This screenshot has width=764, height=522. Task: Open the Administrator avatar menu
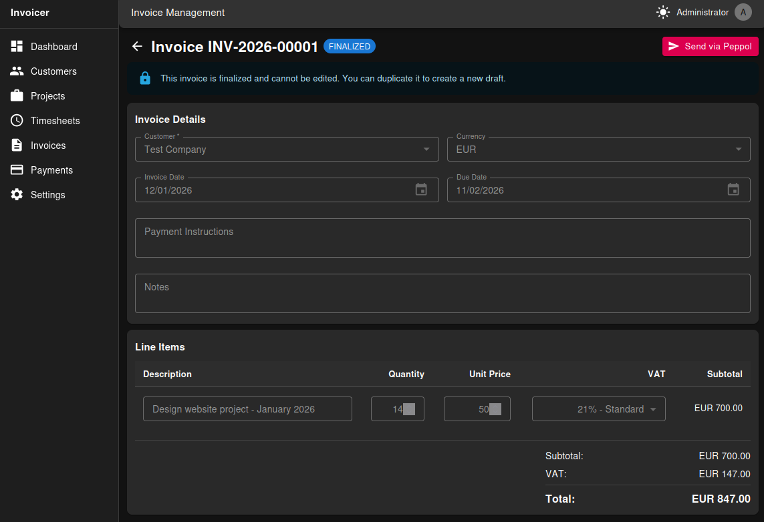(743, 12)
